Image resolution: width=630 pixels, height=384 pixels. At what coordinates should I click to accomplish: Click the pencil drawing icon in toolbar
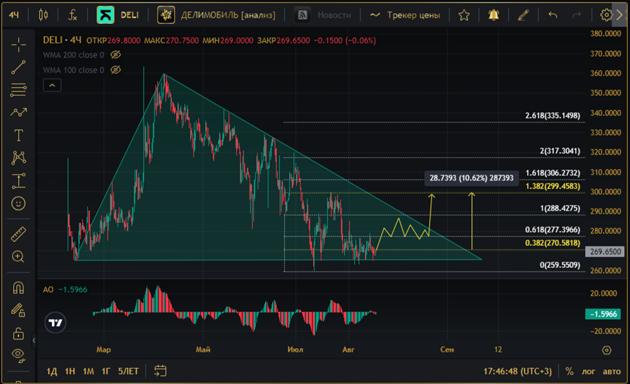(523, 15)
